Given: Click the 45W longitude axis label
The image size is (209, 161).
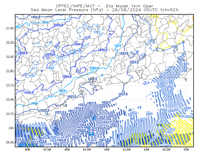Looking at the screenshot, I should [x=67, y=150].
